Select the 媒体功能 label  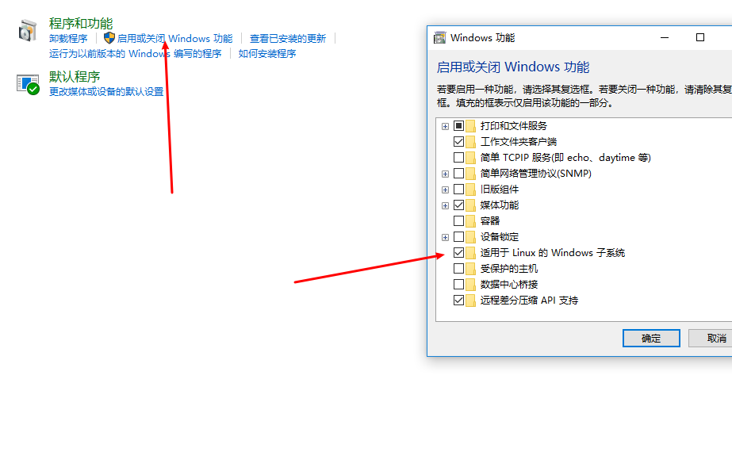(500, 205)
